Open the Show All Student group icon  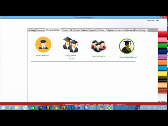pyautogui.click(x=98, y=46)
